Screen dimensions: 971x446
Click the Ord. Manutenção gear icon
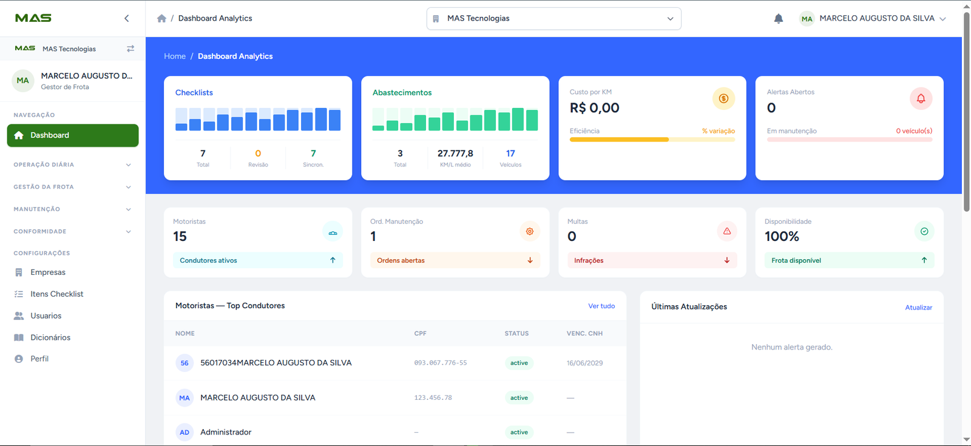tap(530, 232)
